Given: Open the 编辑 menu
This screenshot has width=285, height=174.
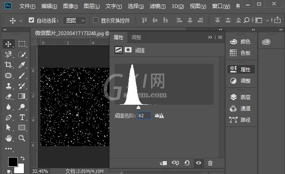Looking at the screenshot, I should 49,6.
